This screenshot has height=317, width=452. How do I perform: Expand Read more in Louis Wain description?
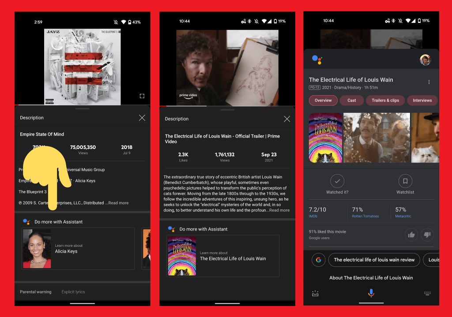tap(279, 210)
